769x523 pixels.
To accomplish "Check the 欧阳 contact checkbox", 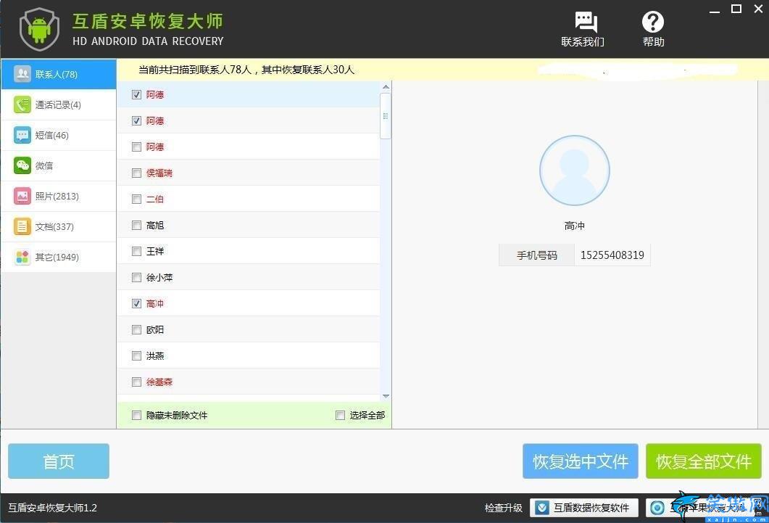I will (x=136, y=330).
